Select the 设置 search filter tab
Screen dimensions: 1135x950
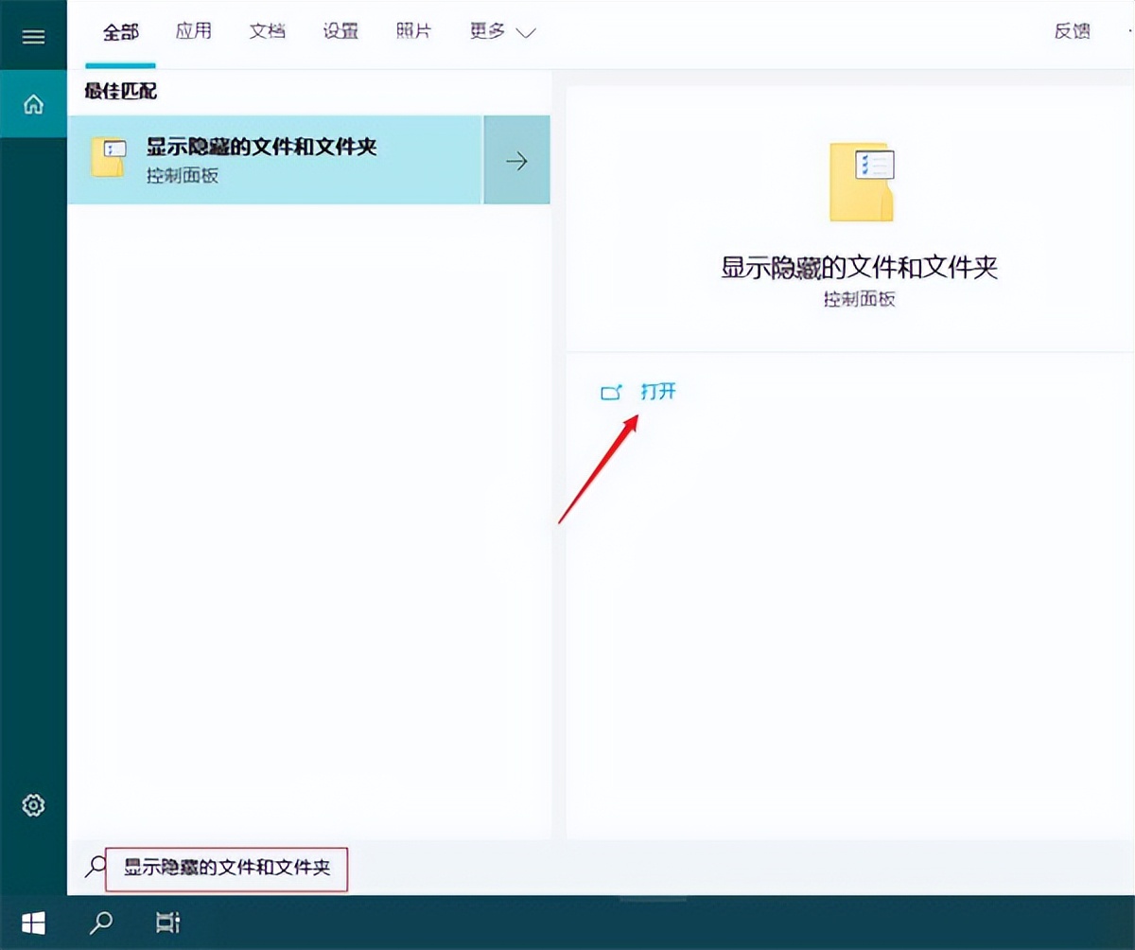click(340, 30)
